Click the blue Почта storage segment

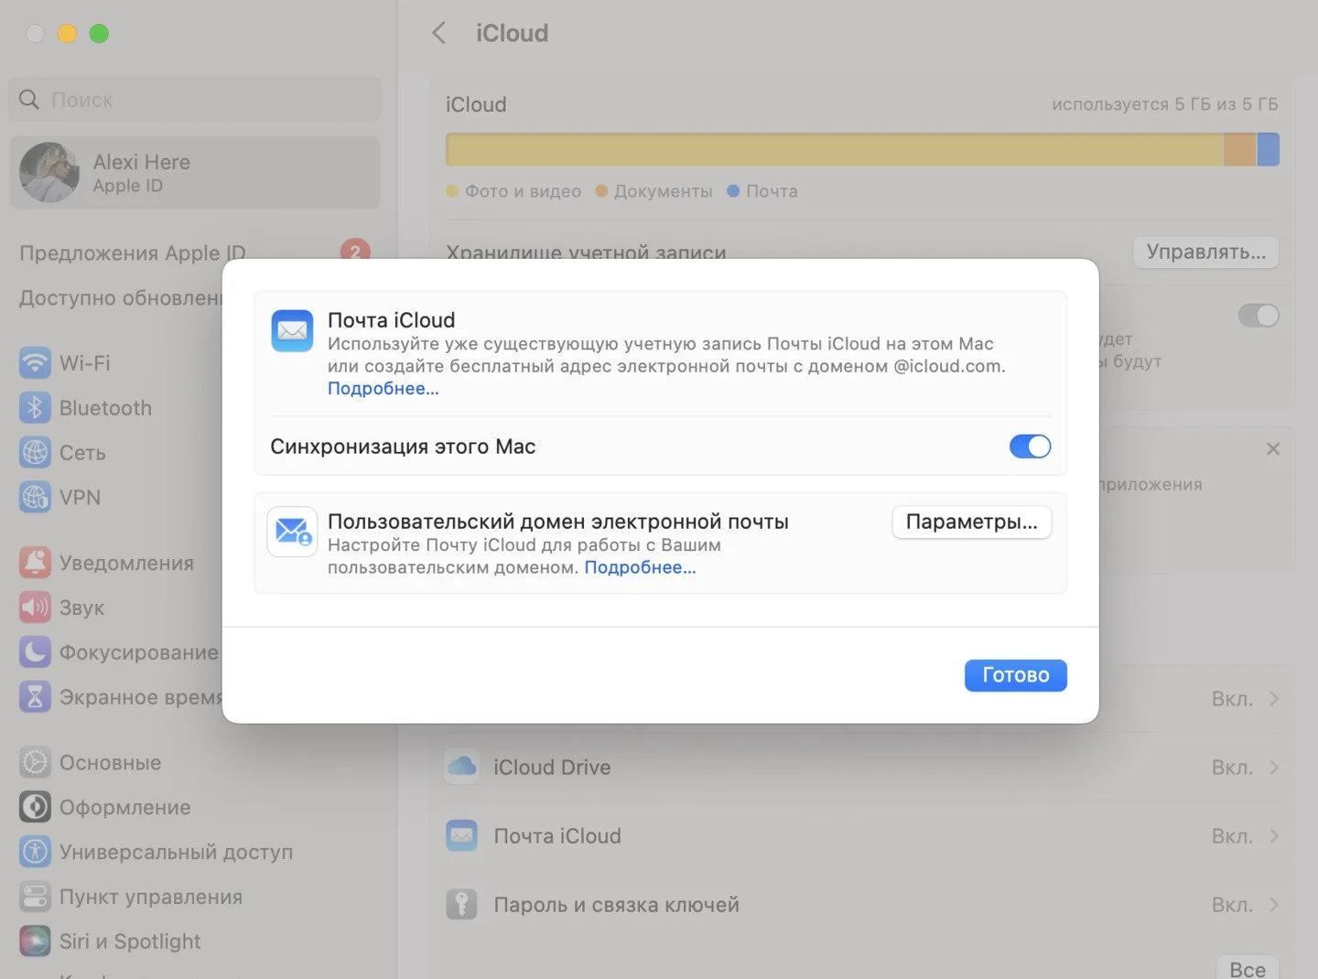[x=1268, y=150]
